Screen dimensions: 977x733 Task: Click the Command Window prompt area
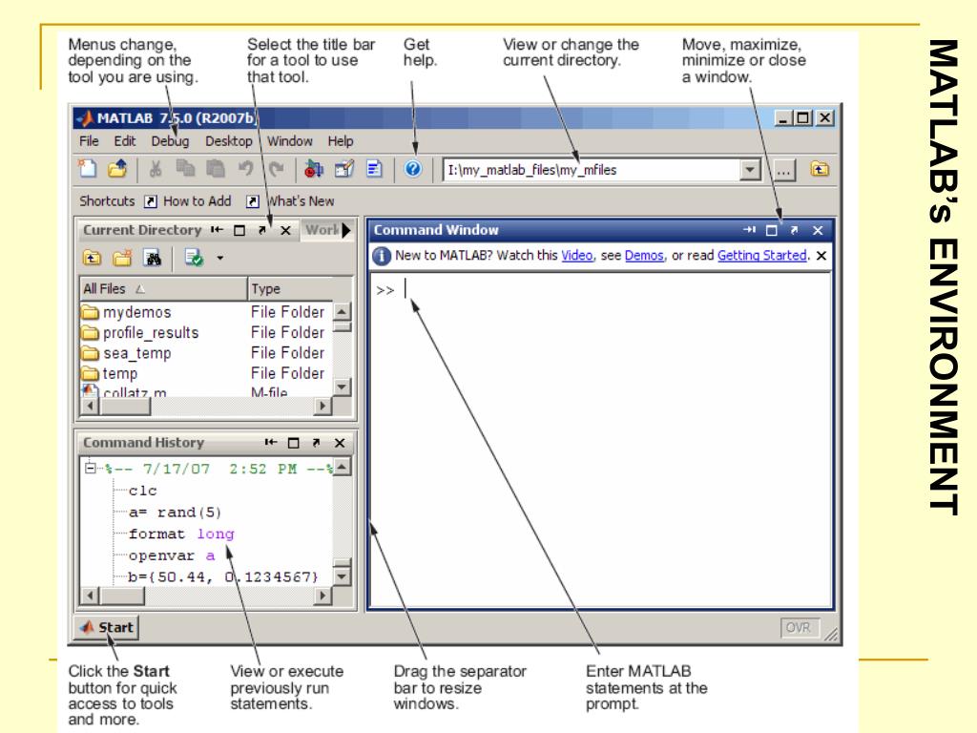601,439
